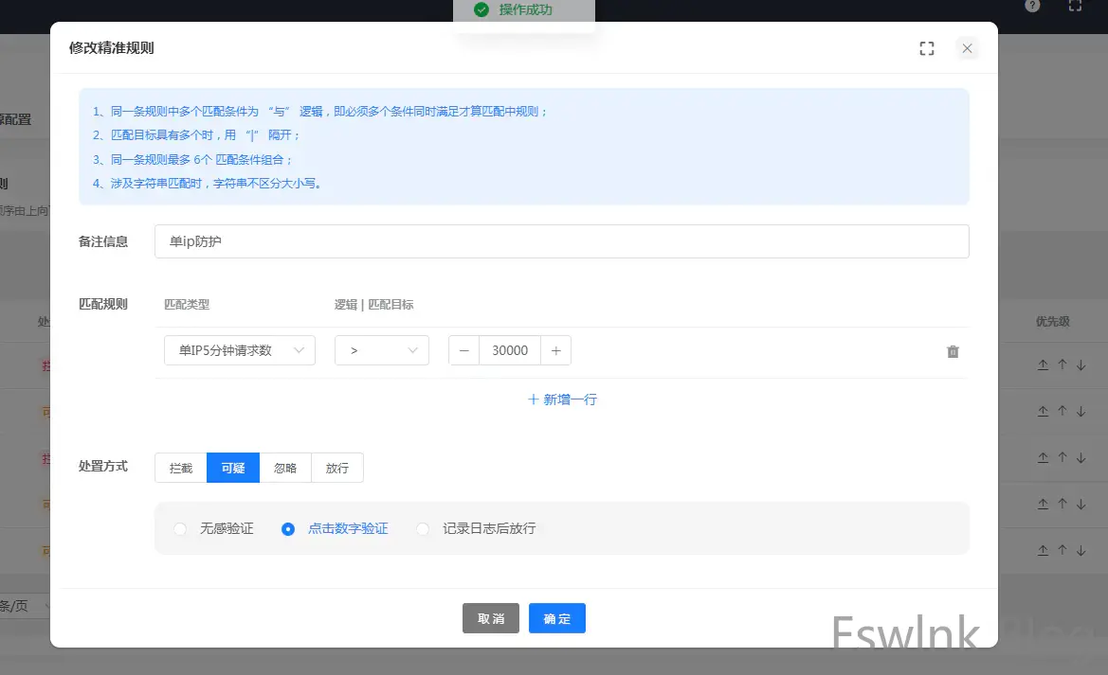Click the 取消 button
Viewport: 1108px width, 675px height.
pyautogui.click(x=491, y=618)
